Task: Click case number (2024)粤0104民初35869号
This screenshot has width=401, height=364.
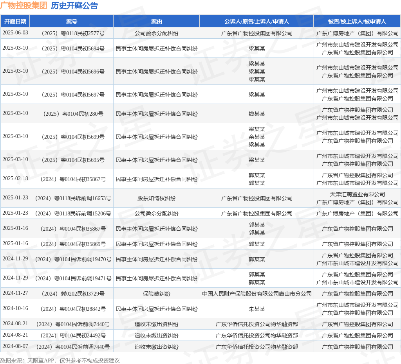Action: [73, 244]
